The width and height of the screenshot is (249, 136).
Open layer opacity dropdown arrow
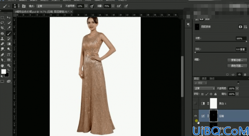pos(237,89)
